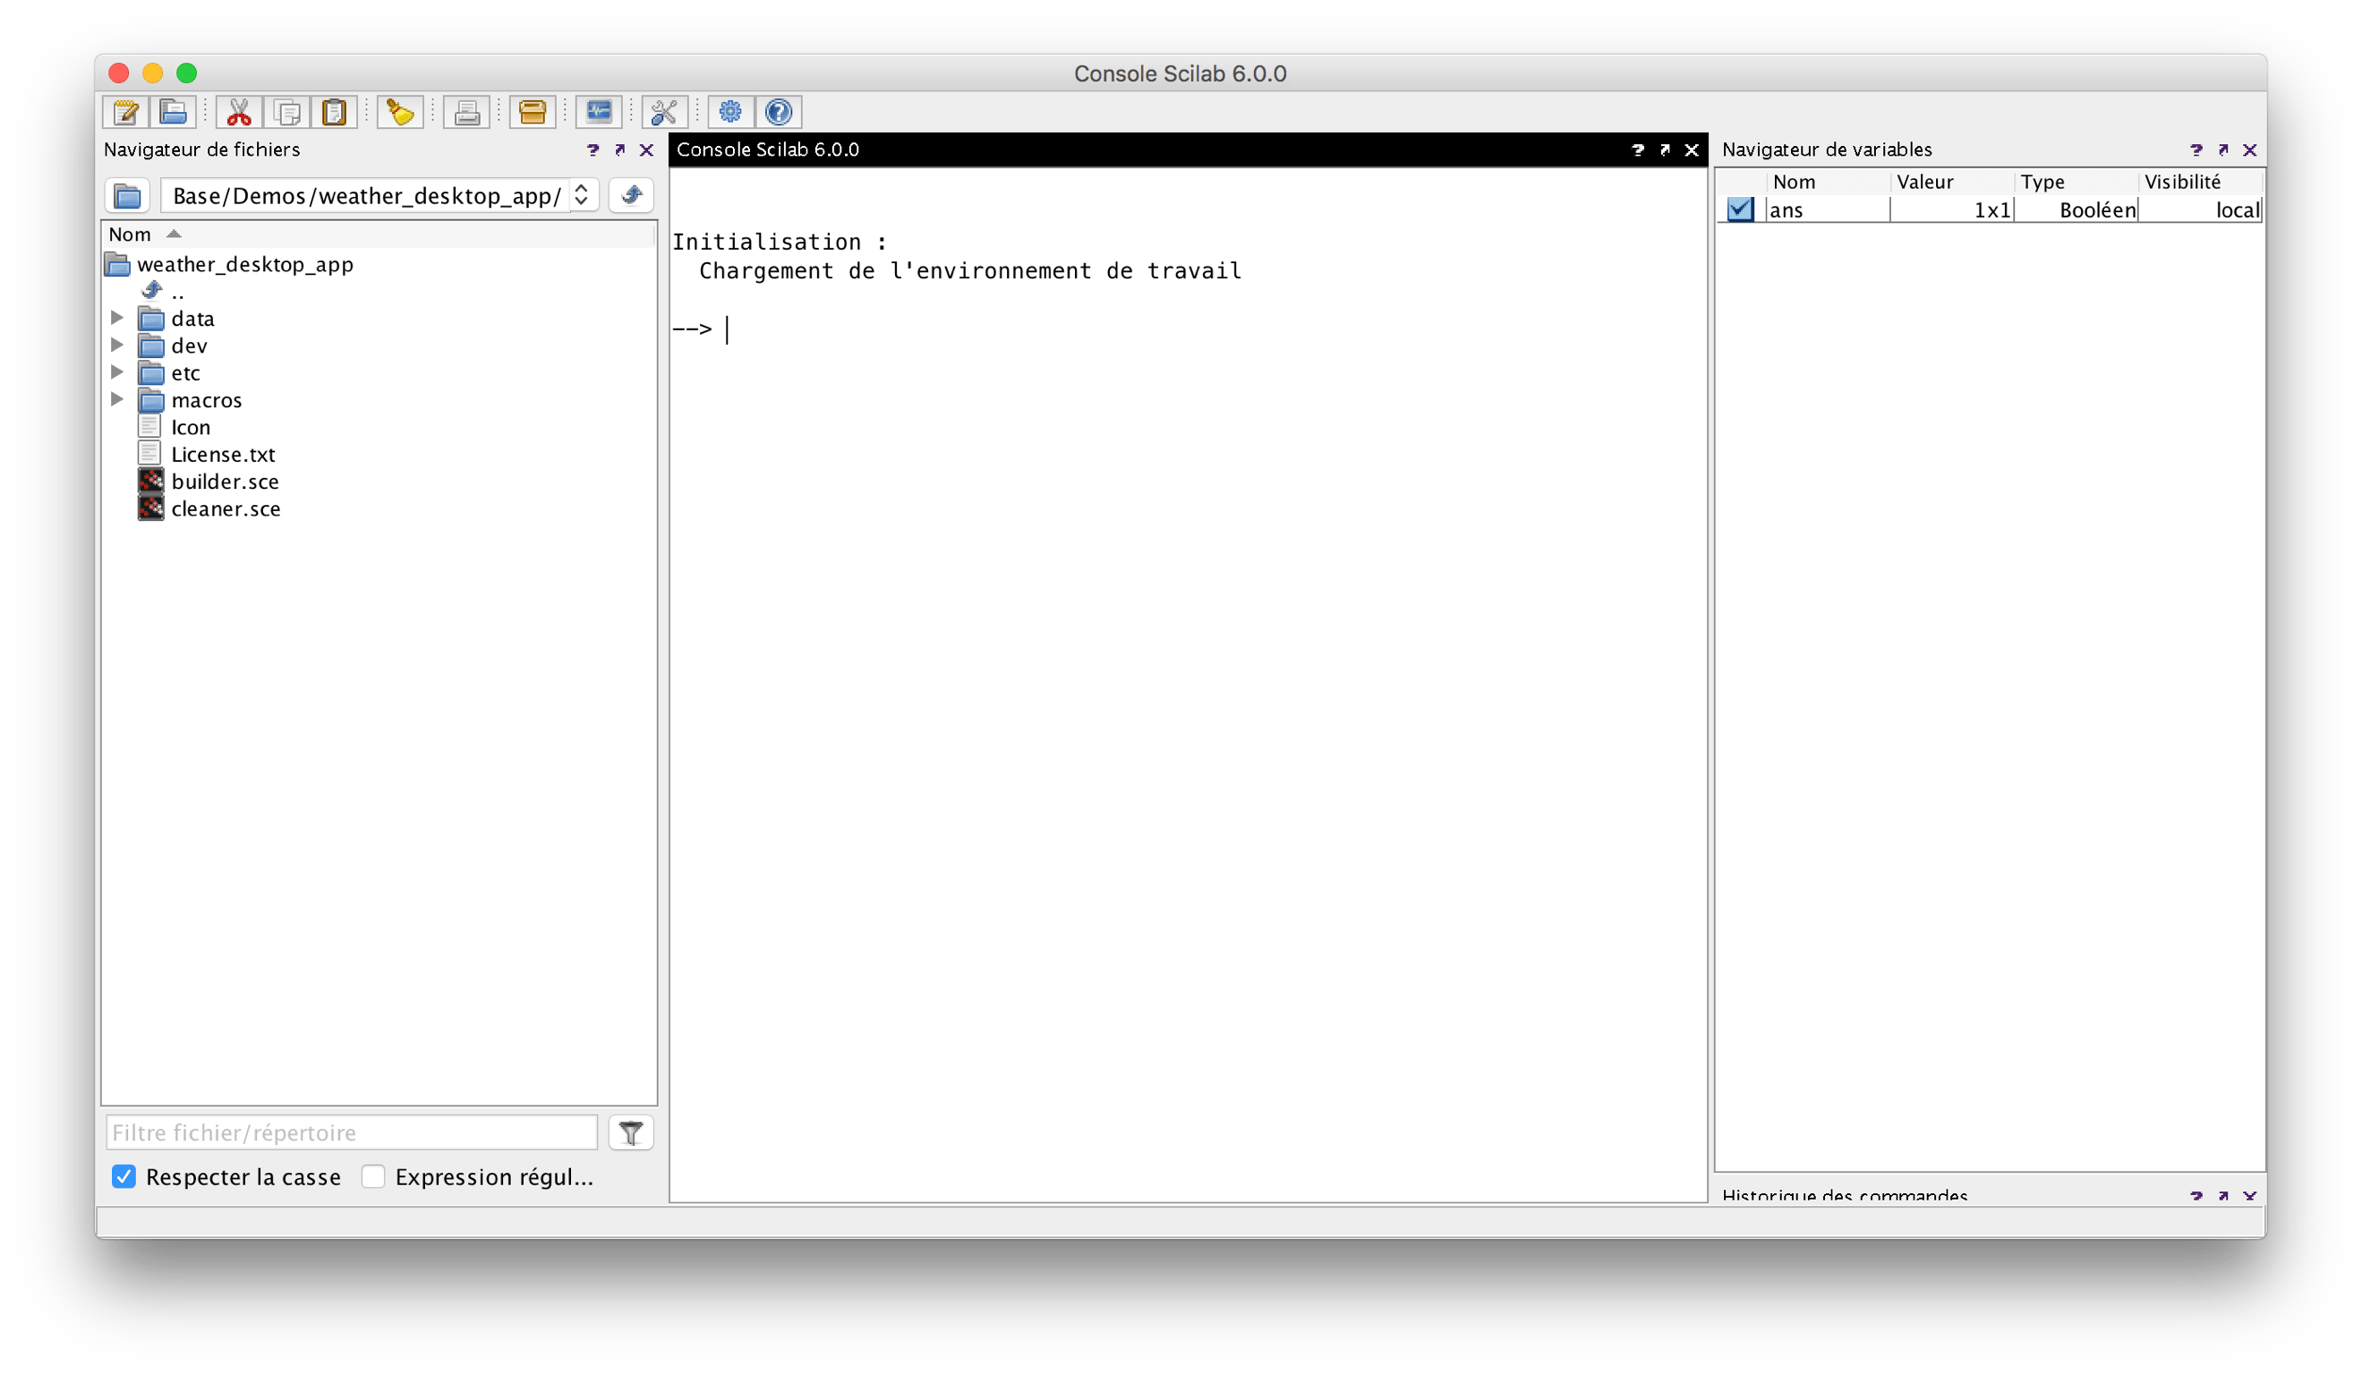This screenshot has width=2362, height=1375.
Task: Click the Paste clipboard icon
Action: tap(335, 113)
